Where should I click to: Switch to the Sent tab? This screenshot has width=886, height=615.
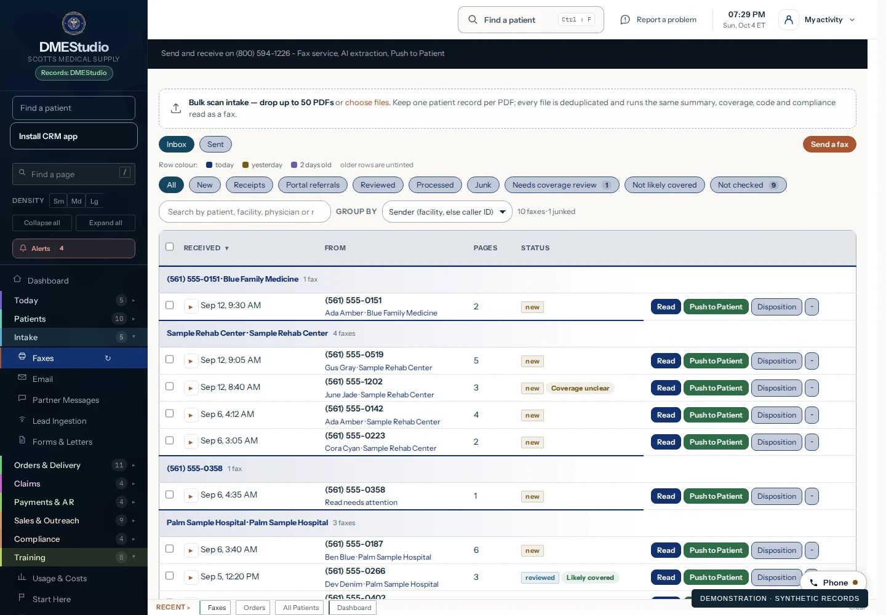(x=215, y=145)
